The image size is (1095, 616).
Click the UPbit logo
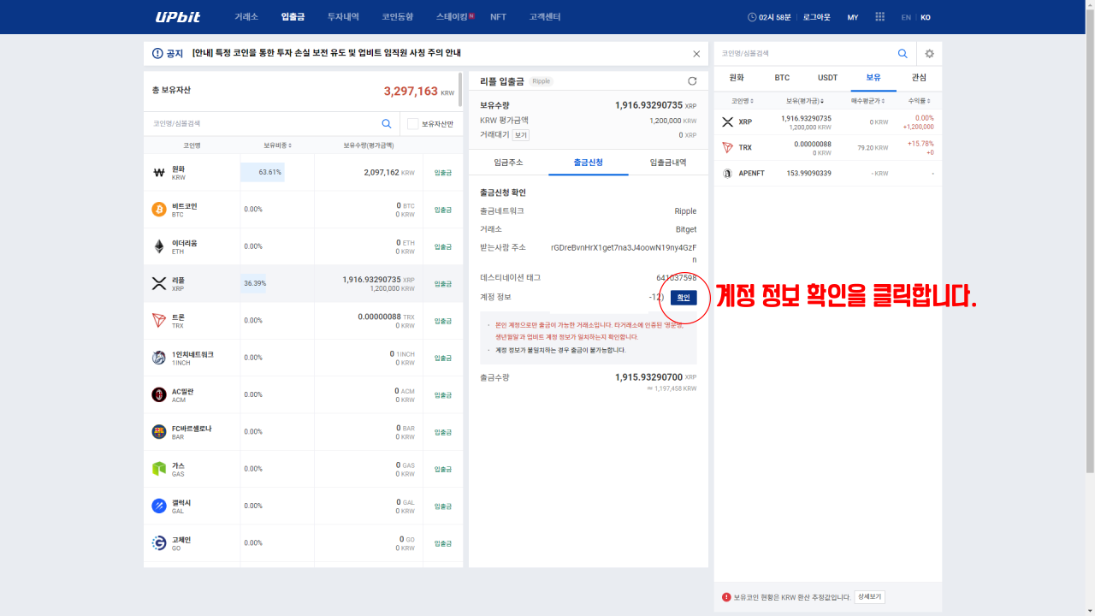point(177,17)
